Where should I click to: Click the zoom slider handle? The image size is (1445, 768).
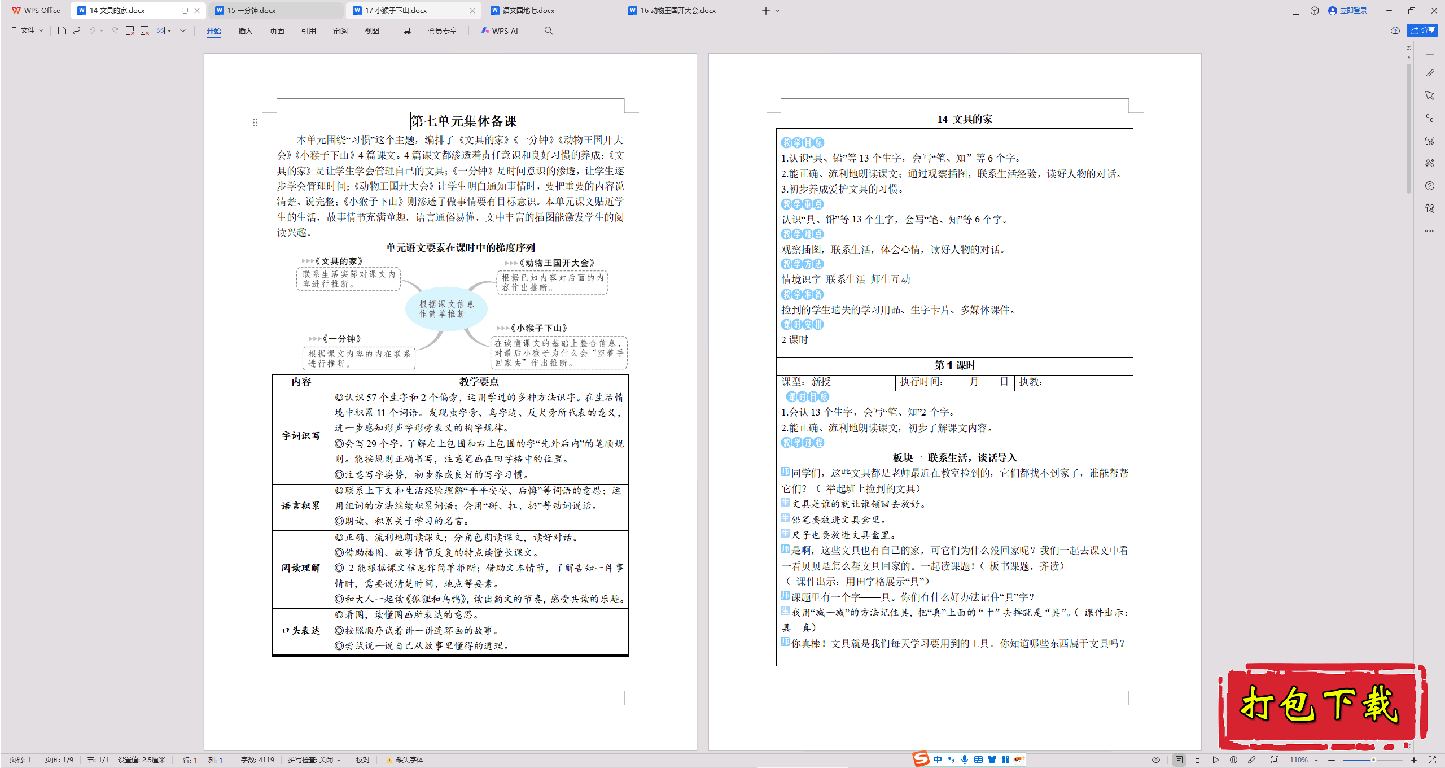(1373, 760)
